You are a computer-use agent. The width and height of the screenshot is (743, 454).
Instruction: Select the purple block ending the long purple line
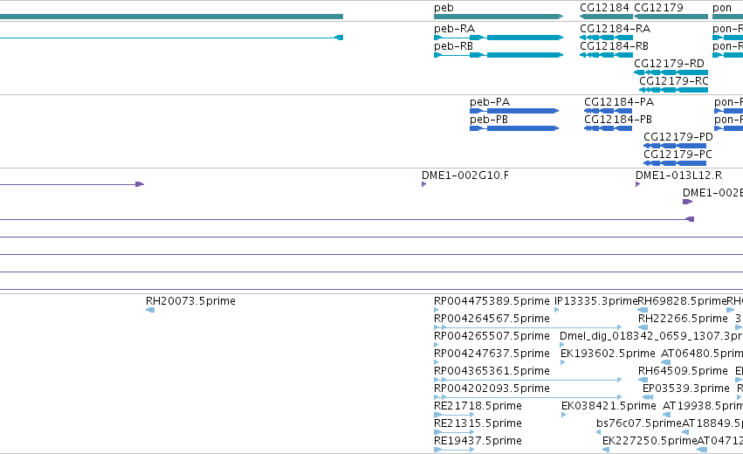pos(690,219)
